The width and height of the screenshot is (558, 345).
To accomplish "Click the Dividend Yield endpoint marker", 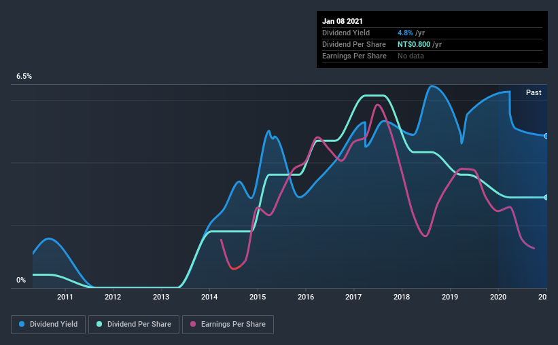I will 546,136.
